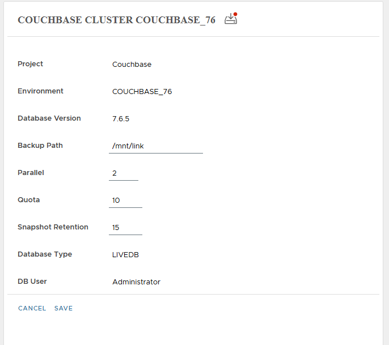Select the Administrator user value
Screen dimensions: 389x345
136,282
